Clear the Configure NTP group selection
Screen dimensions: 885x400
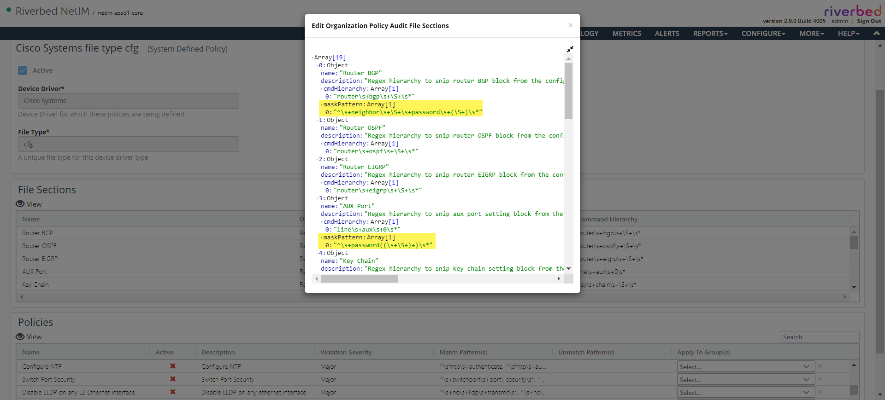(x=820, y=366)
